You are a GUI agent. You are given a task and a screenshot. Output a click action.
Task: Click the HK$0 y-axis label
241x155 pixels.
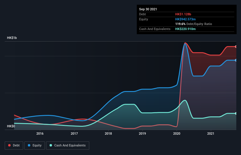point(11,126)
